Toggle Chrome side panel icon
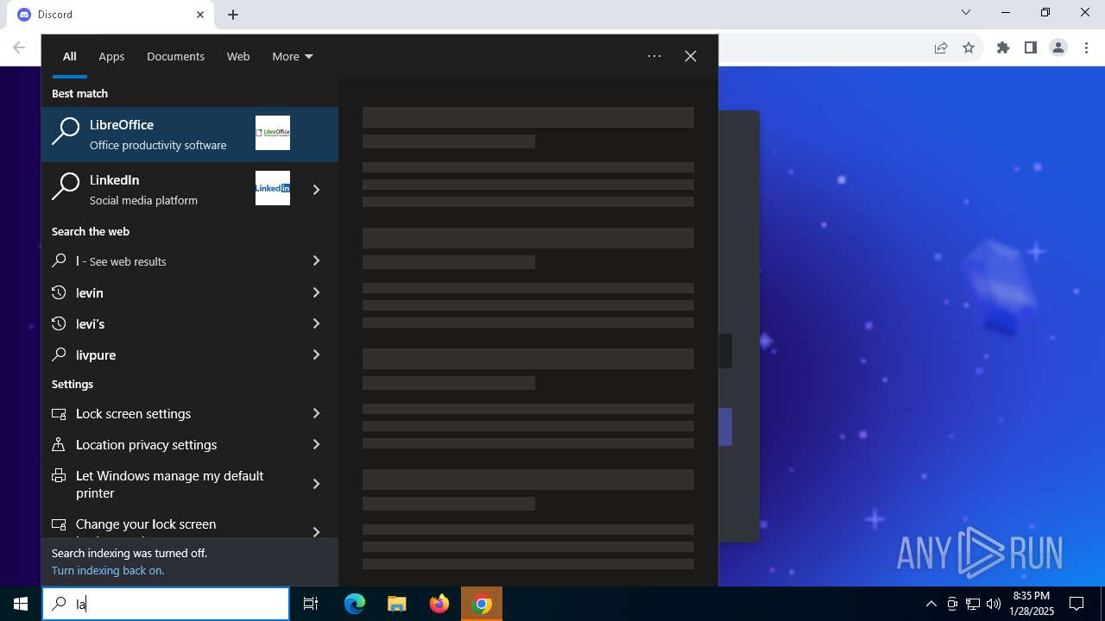This screenshot has width=1105, height=621. [1031, 48]
